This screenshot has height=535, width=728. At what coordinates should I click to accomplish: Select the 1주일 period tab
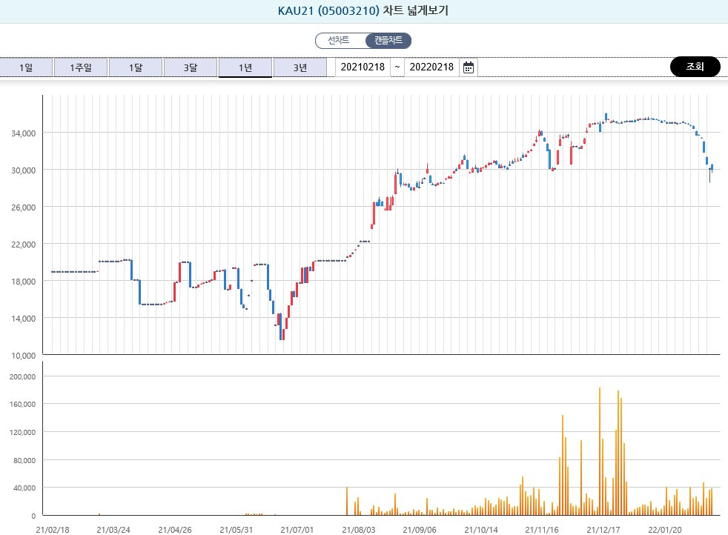pos(81,67)
